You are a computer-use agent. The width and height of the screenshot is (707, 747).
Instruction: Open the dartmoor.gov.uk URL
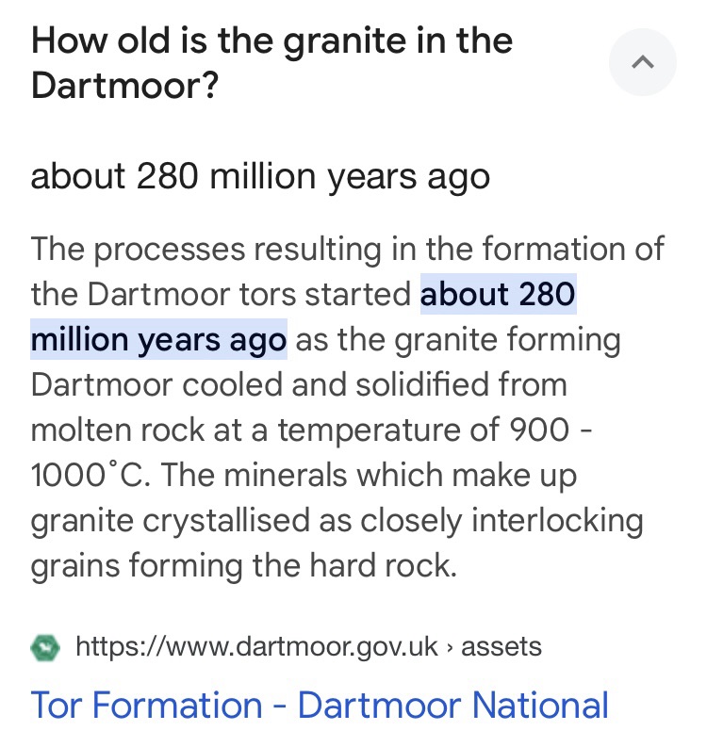pyautogui.click(x=256, y=647)
